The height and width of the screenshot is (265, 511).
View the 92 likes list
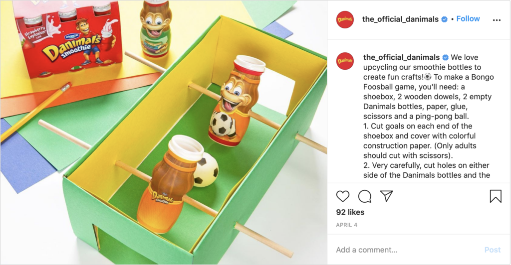point(350,212)
